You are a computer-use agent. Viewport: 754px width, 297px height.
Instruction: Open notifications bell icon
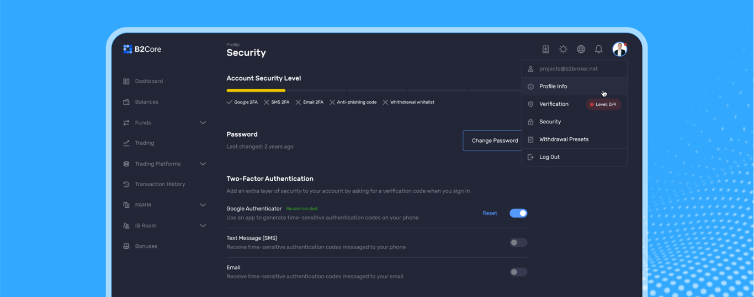(598, 49)
